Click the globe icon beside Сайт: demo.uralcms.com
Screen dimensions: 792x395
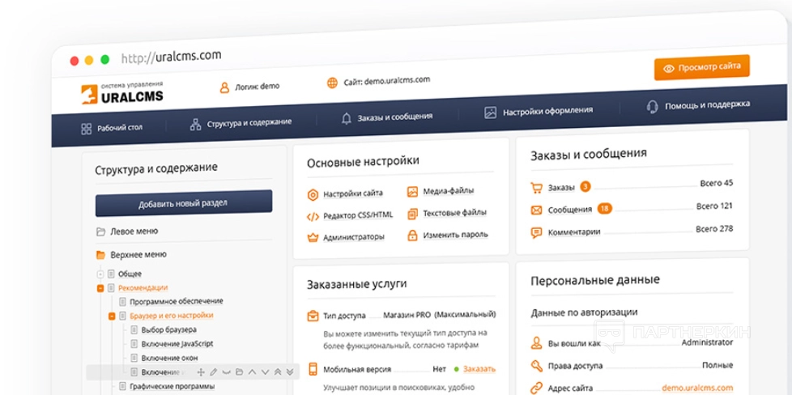tap(332, 83)
